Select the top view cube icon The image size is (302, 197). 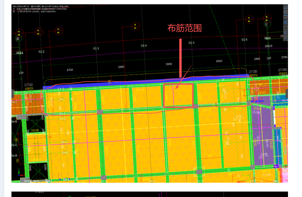[x=285, y=16]
